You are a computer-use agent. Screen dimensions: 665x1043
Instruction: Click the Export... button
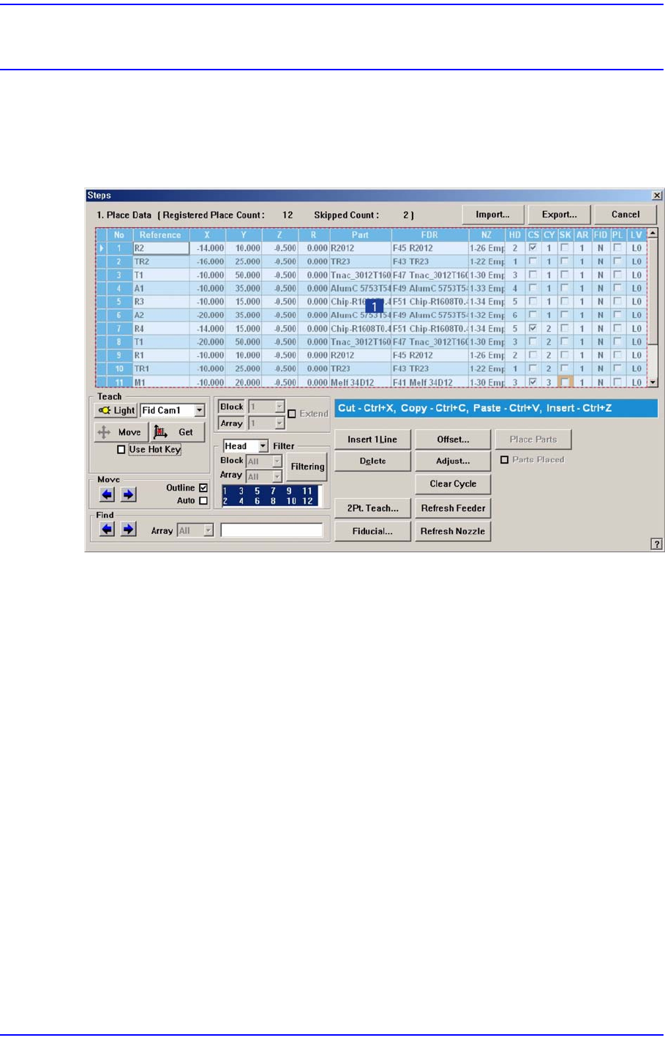coord(560,215)
